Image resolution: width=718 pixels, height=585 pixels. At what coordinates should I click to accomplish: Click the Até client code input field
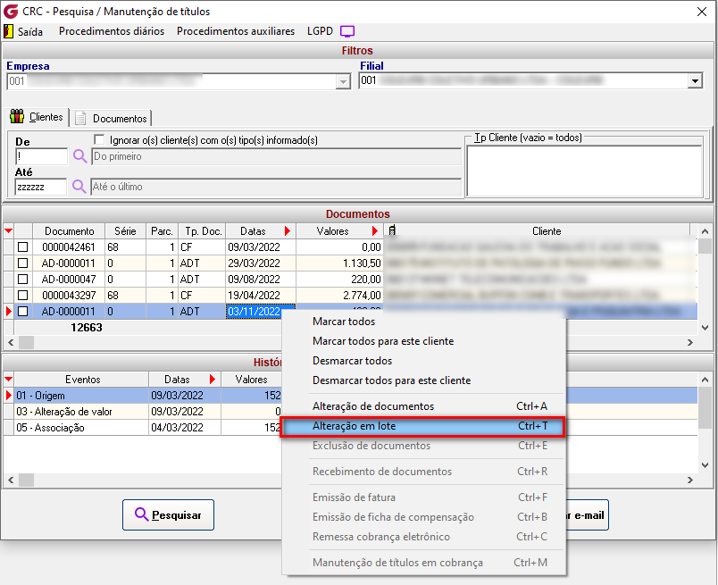click(x=41, y=187)
